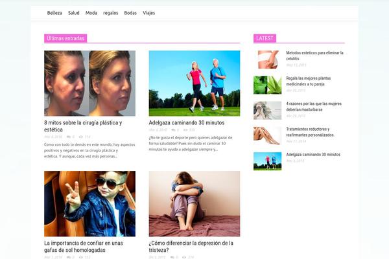Open '¿Cómo diferenciar la depresión de la tristeza?'
This screenshot has height=259, width=389.
[x=191, y=247]
